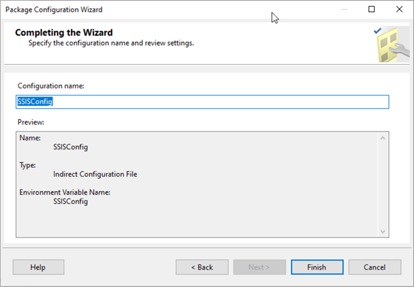Screen dimensions: 414x287
Task: Maximize the Package Configuration Wizard window
Action: (371, 9)
